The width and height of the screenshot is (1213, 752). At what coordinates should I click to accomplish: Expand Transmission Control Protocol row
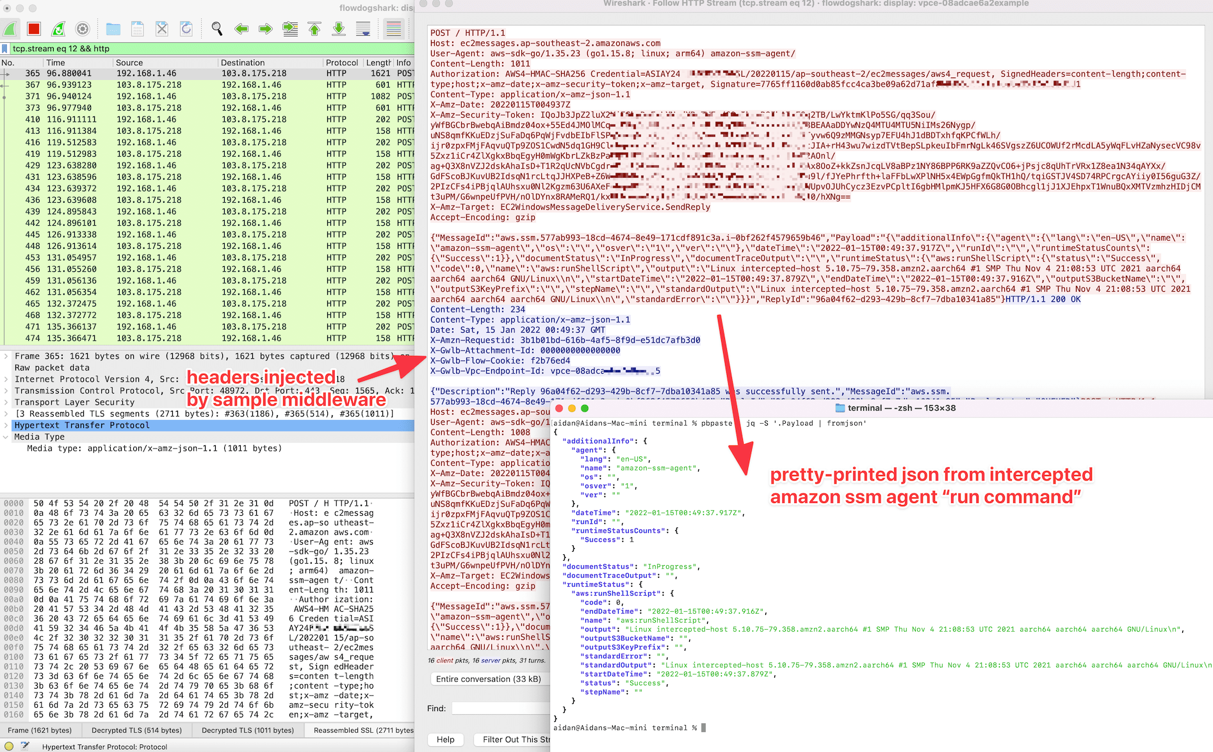6,391
